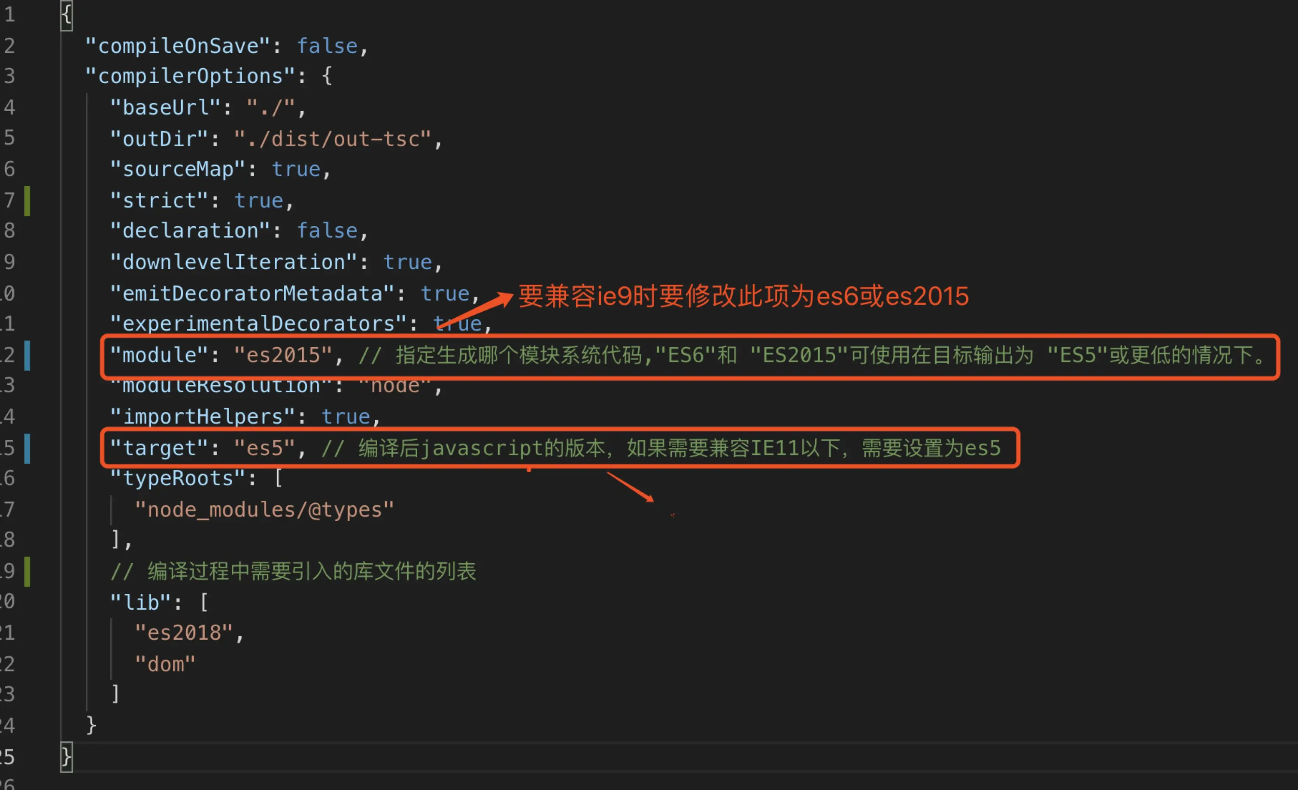Click the blue gutter marker beside module line
The image size is (1298, 790).
(27, 355)
